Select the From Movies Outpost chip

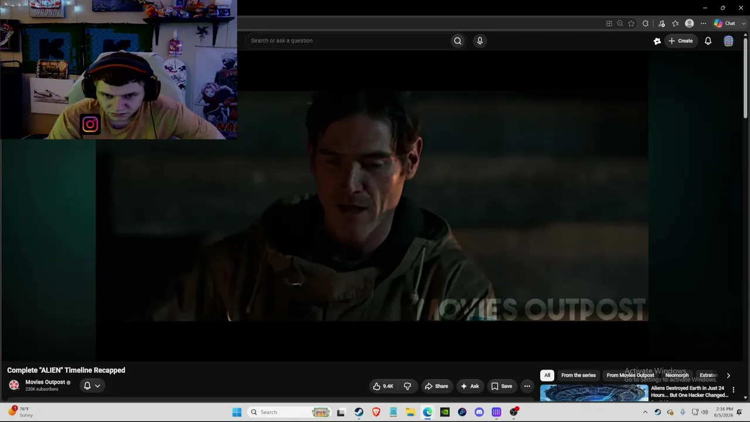(630, 375)
